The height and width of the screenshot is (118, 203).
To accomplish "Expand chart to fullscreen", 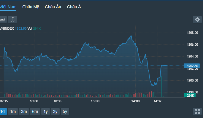I will (x=197, y=111).
